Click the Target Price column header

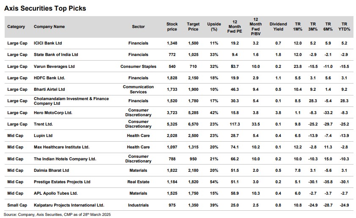193,27
